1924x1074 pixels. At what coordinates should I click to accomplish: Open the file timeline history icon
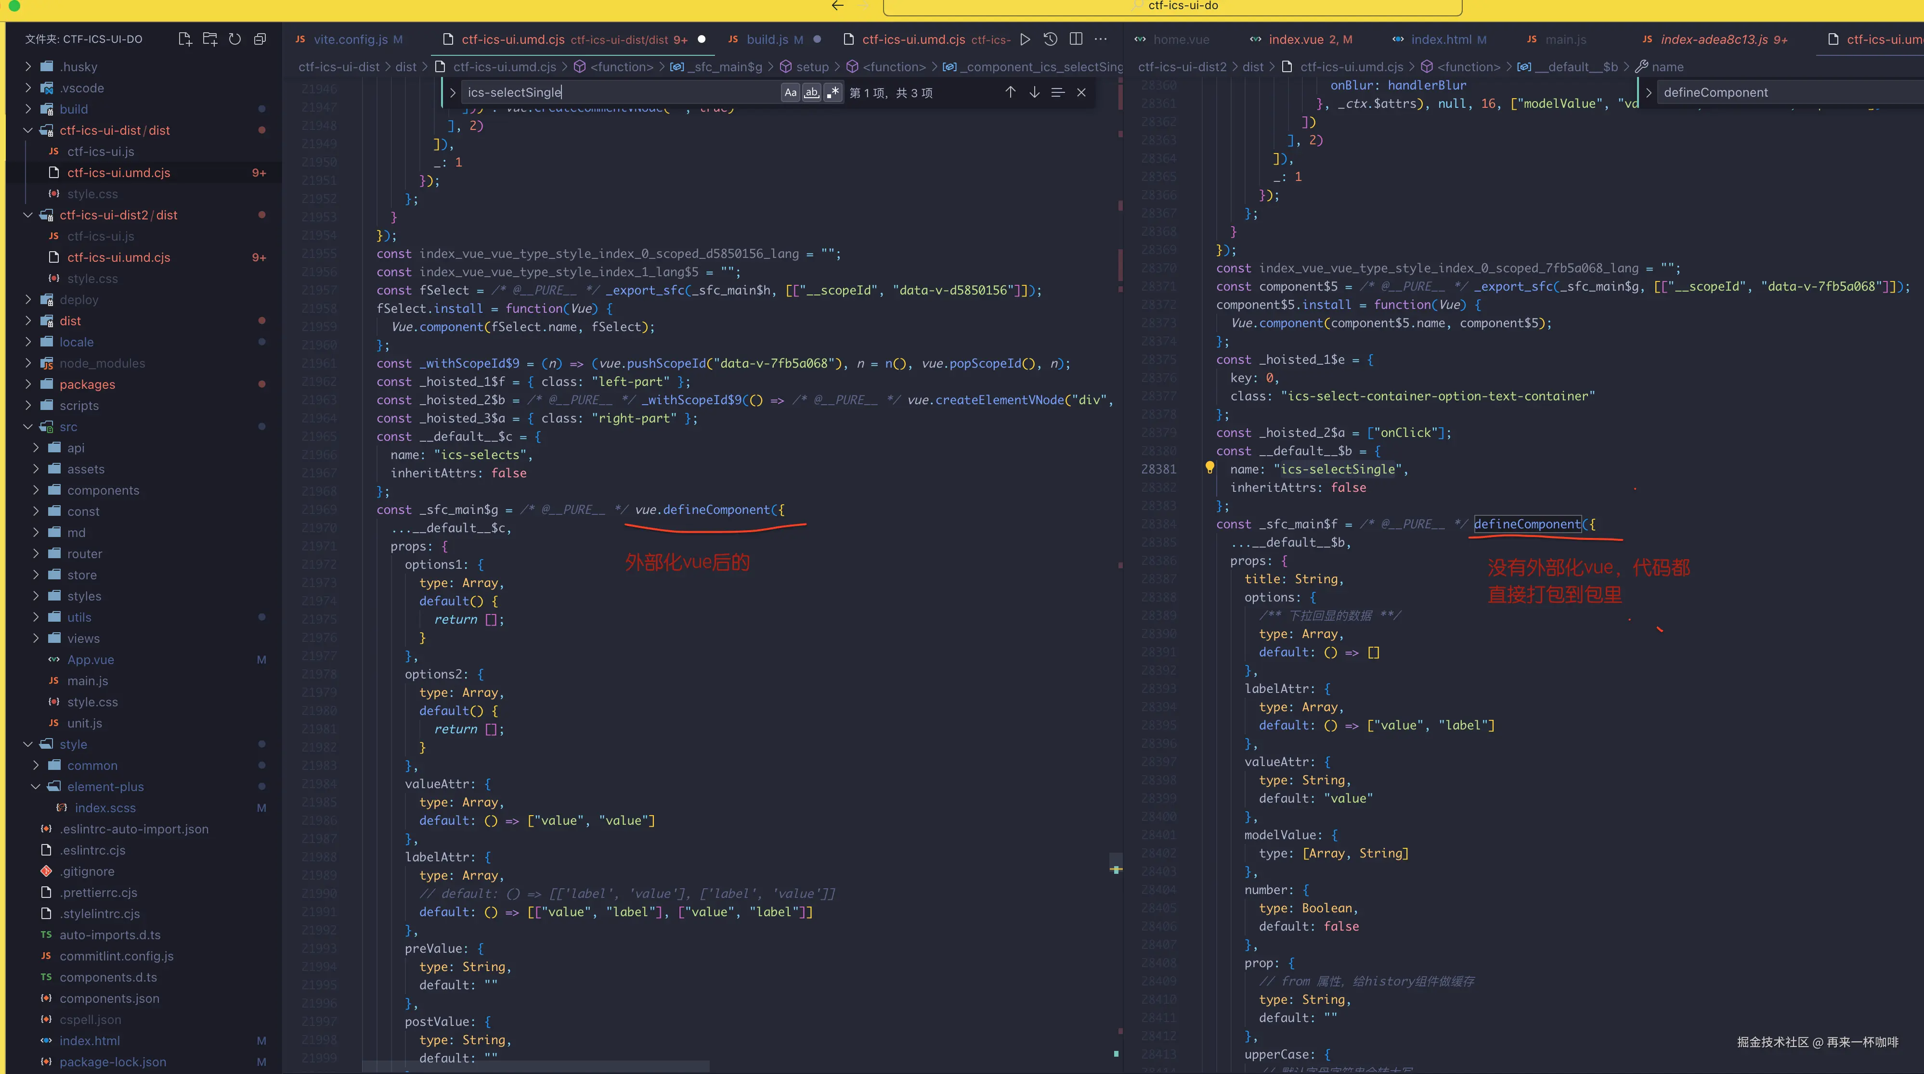[1050, 39]
